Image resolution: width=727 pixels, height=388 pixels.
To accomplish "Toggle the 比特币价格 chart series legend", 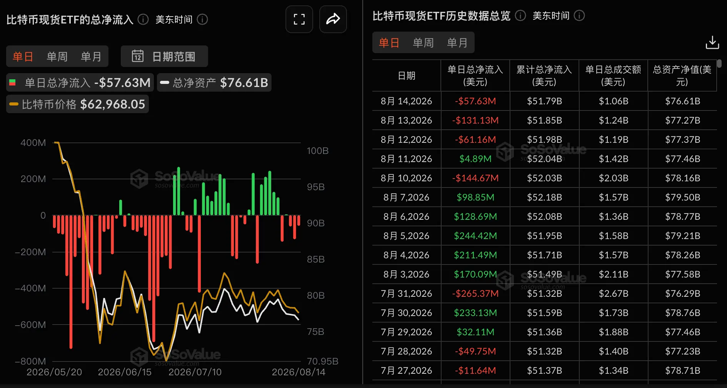I will [78, 104].
